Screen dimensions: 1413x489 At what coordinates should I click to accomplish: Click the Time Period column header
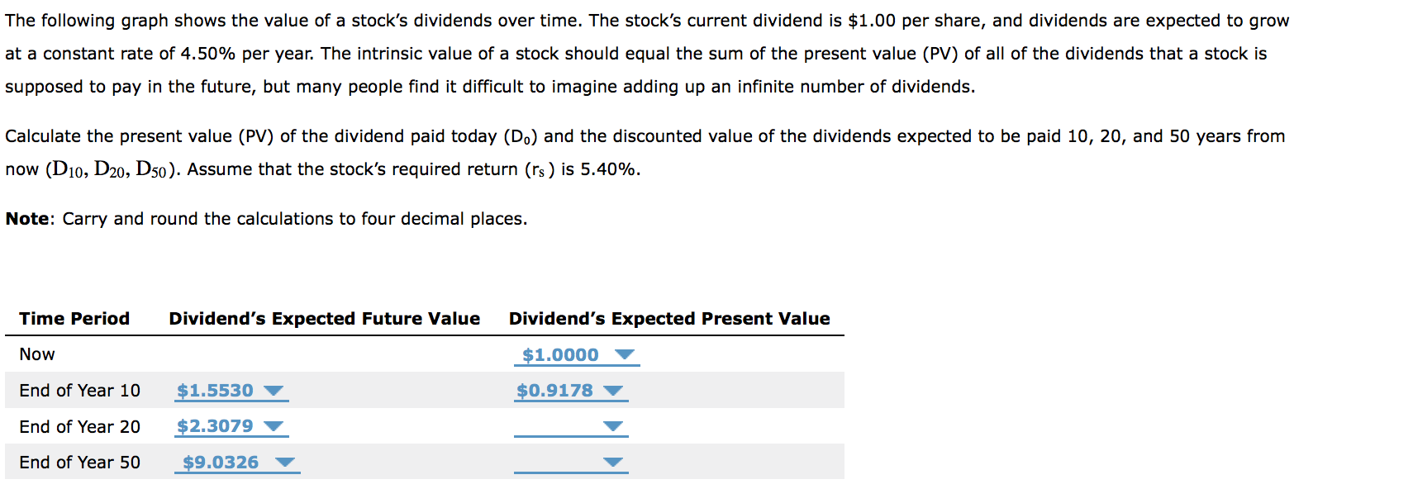(74, 318)
